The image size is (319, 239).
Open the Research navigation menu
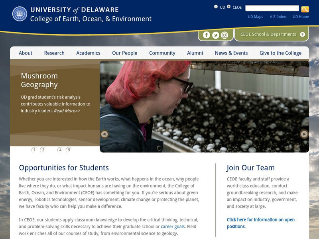(x=54, y=53)
